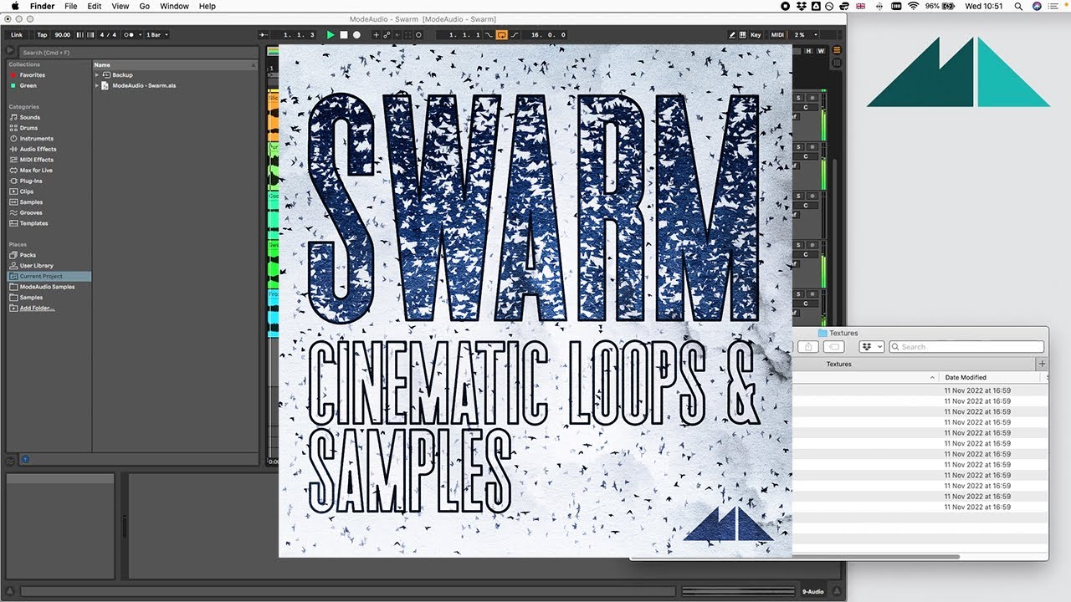Open the Sounds category
1071x602 pixels.
[29, 117]
